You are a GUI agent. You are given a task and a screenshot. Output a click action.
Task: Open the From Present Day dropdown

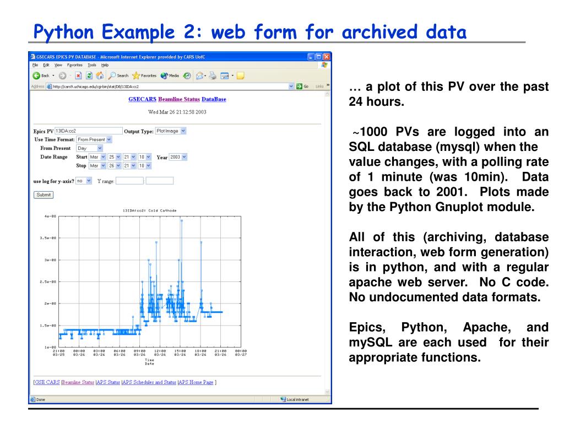pyautogui.click(x=100, y=148)
